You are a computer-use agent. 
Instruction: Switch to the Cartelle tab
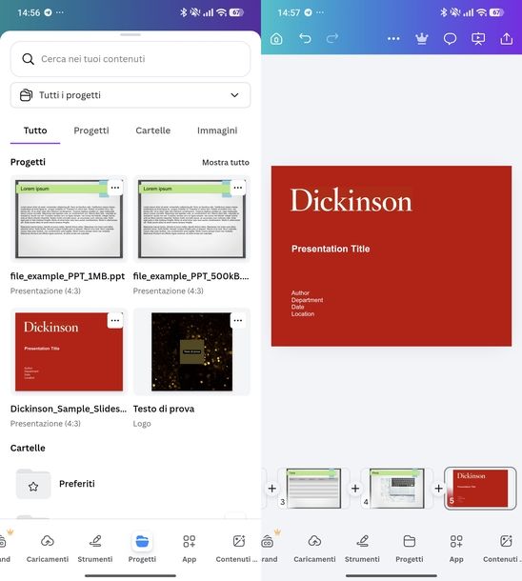[153, 130]
